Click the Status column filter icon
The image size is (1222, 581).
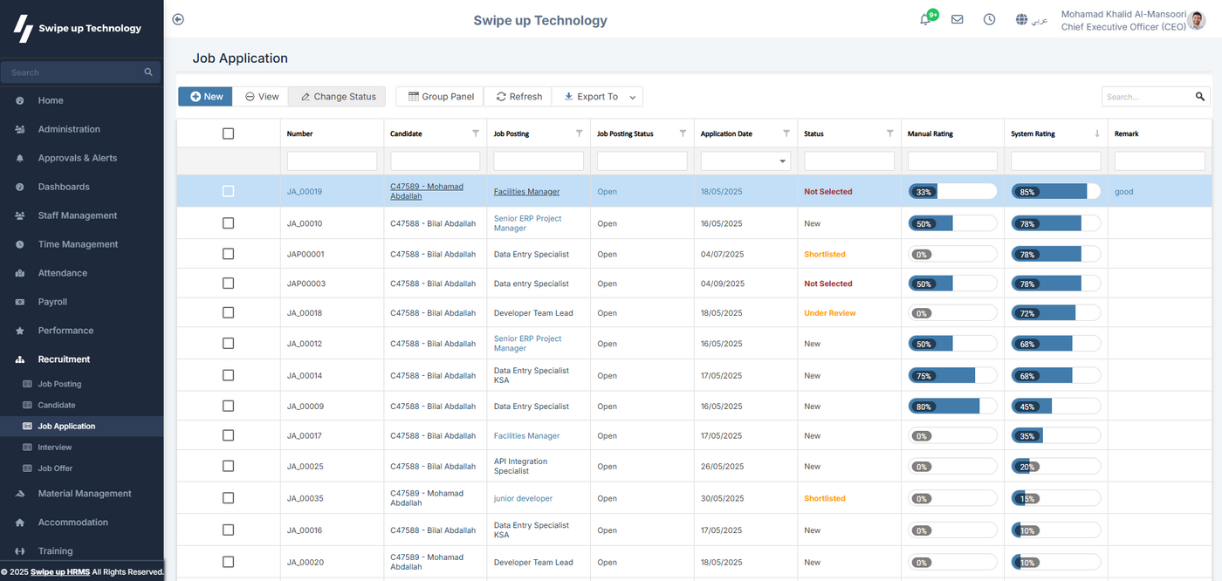pos(889,133)
